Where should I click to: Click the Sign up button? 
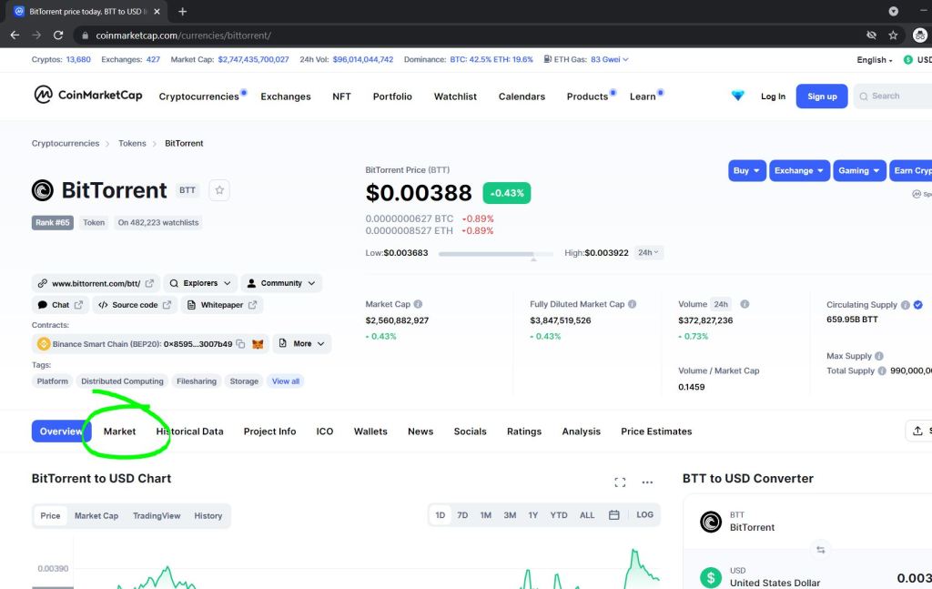coord(821,96)
